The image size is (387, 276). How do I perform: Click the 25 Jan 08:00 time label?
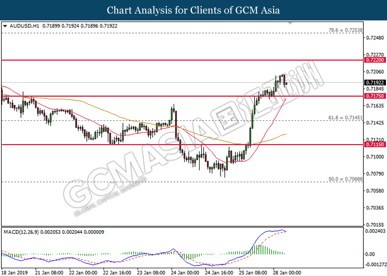coord(253,273)
